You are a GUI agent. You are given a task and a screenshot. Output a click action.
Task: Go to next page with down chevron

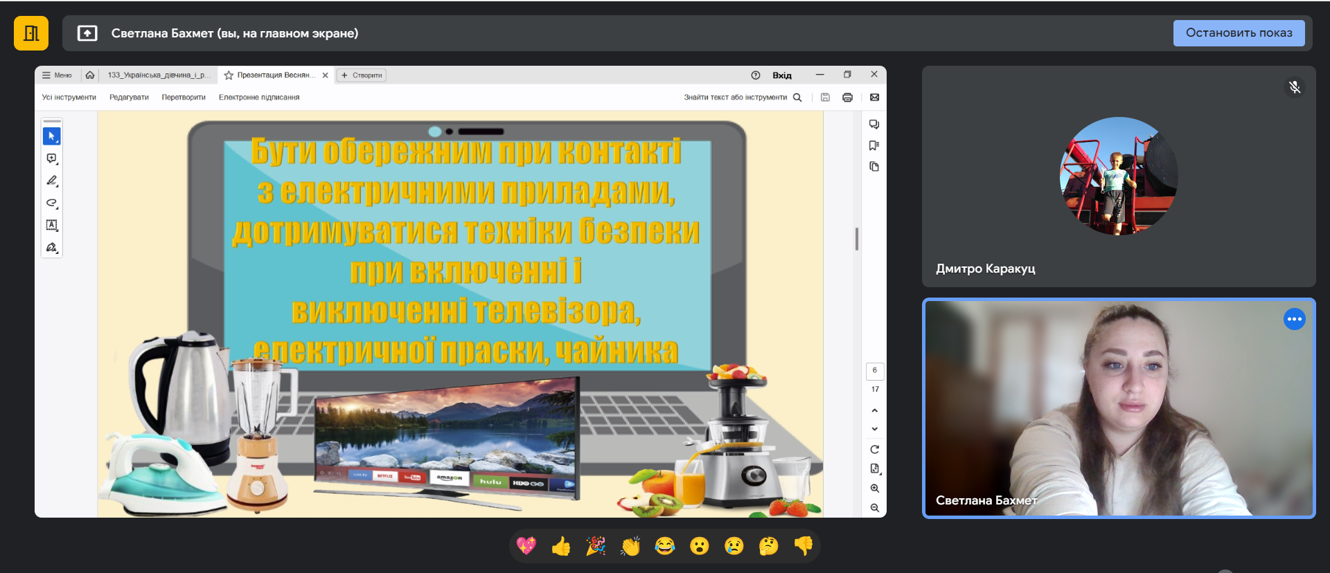click(x=875, y=429)
